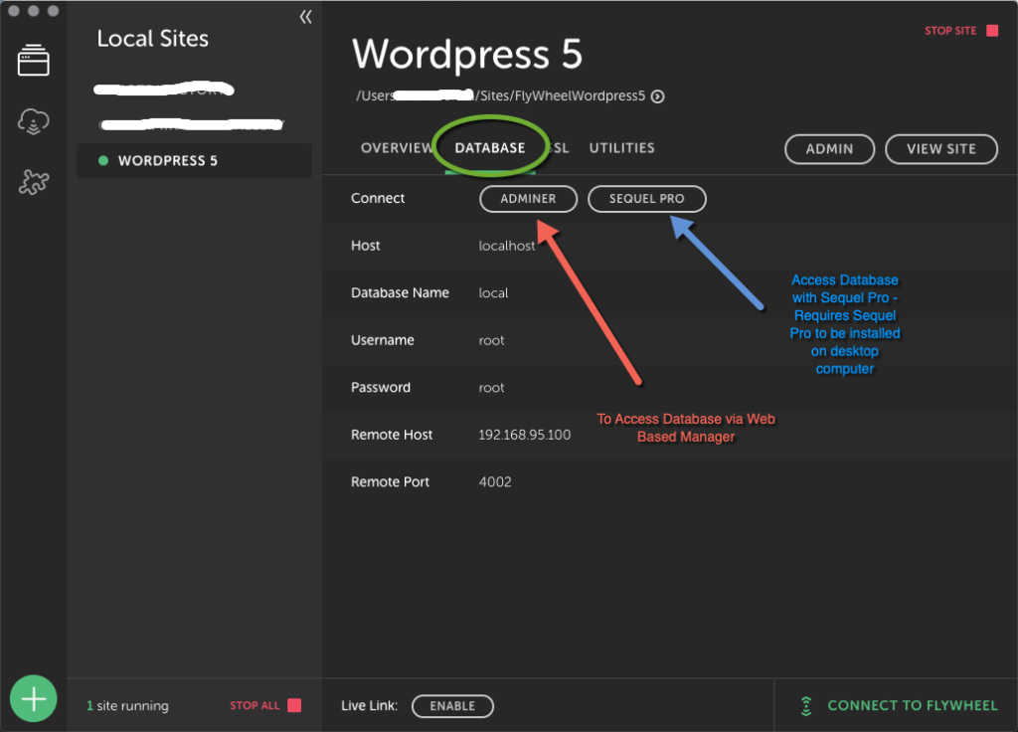Click the STOP SITE label
Screen dimensions: 1018x732
[950, 31]
